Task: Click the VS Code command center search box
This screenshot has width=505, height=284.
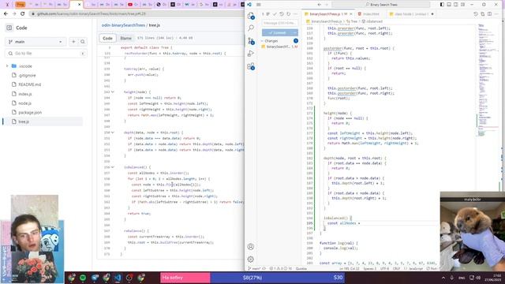Action: point(381,5)
